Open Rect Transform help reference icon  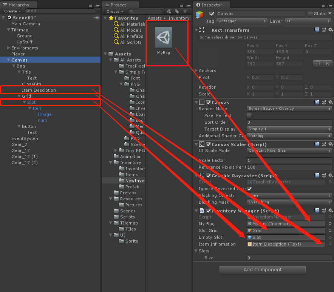click(317, 30)
